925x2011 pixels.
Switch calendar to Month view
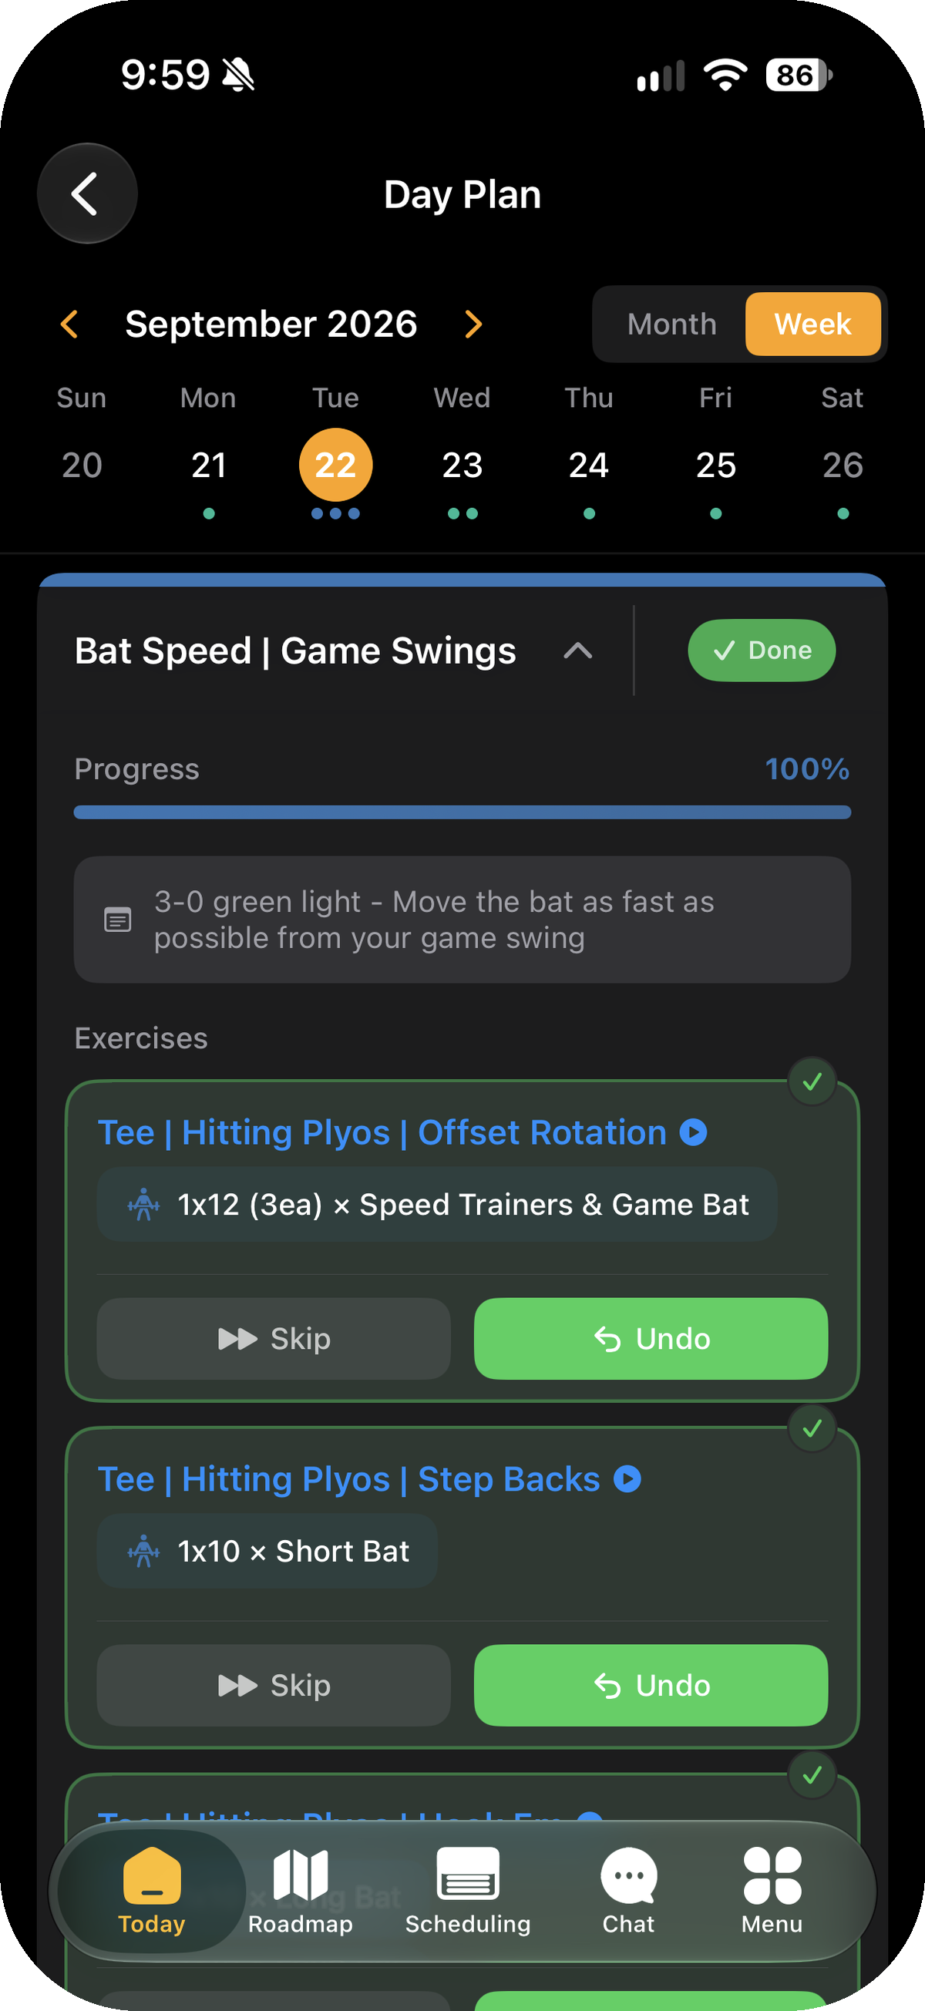(671, 324)
